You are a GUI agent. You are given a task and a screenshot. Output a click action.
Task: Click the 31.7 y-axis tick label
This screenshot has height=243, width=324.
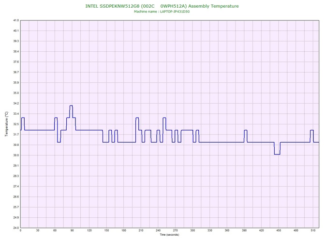[16, 135]
